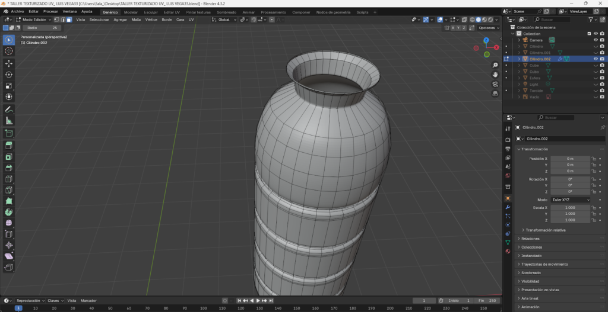Switch perspective/orthographic grid icon
The height and width of the screenshot is (312, 608).
(495, 93)
